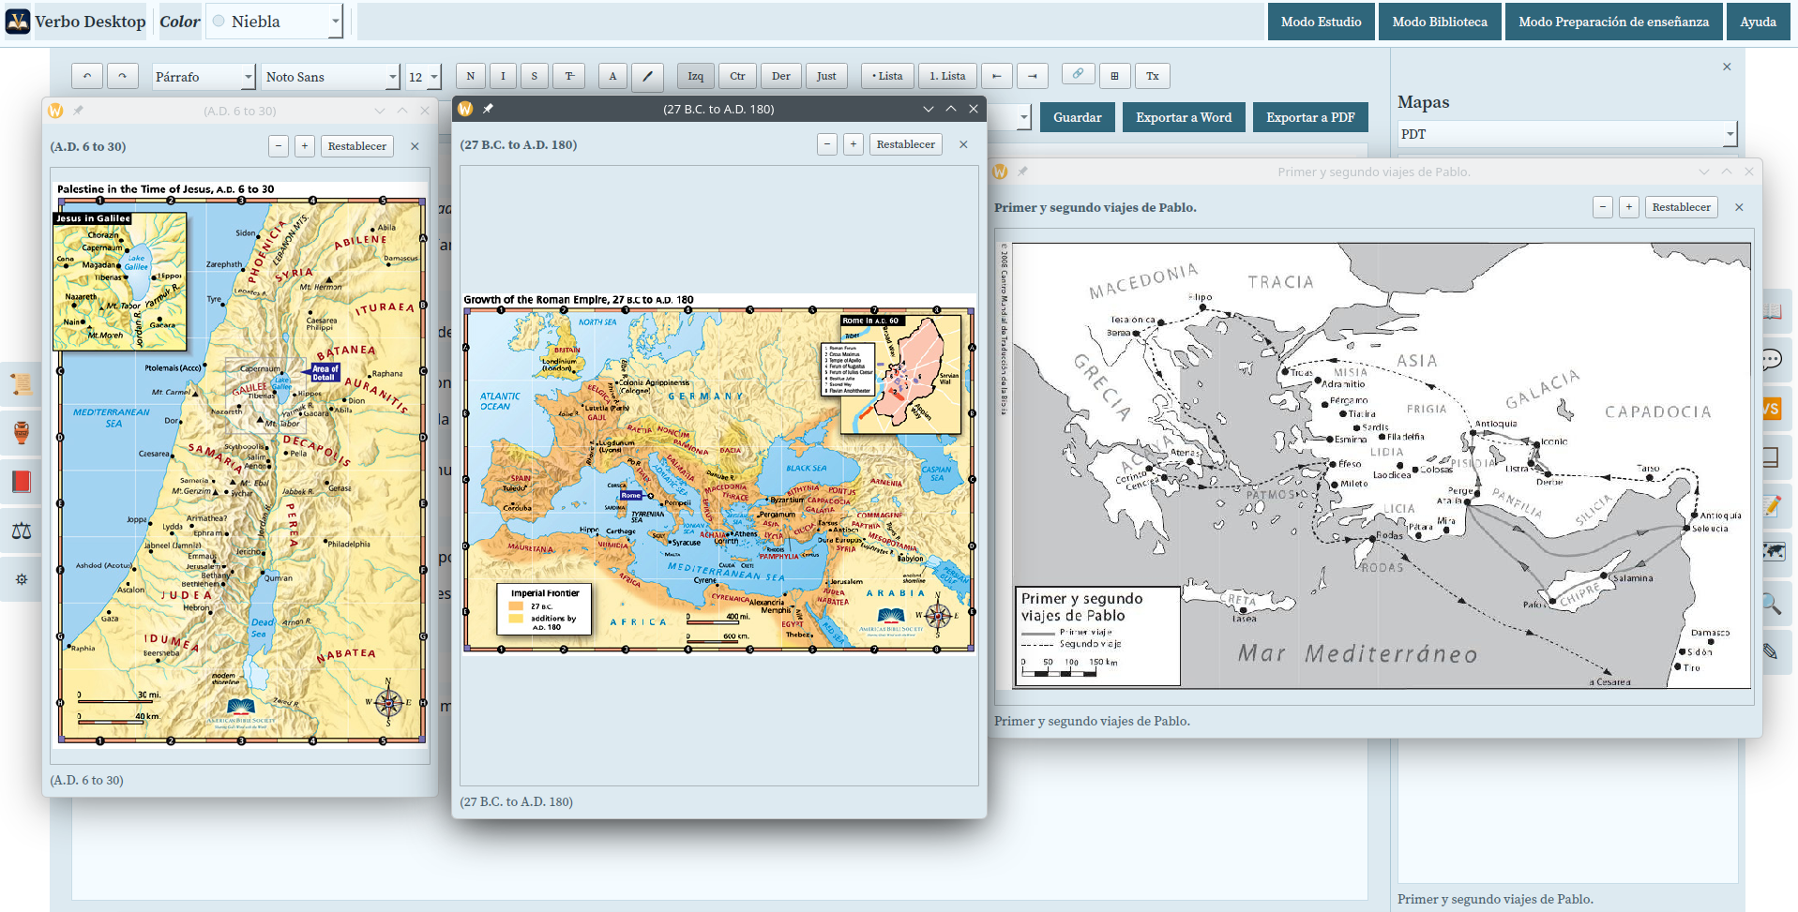Open the font size 12 dropdown
The image size is (1798, 912).
pyautogui.click(x=423, y=77)
